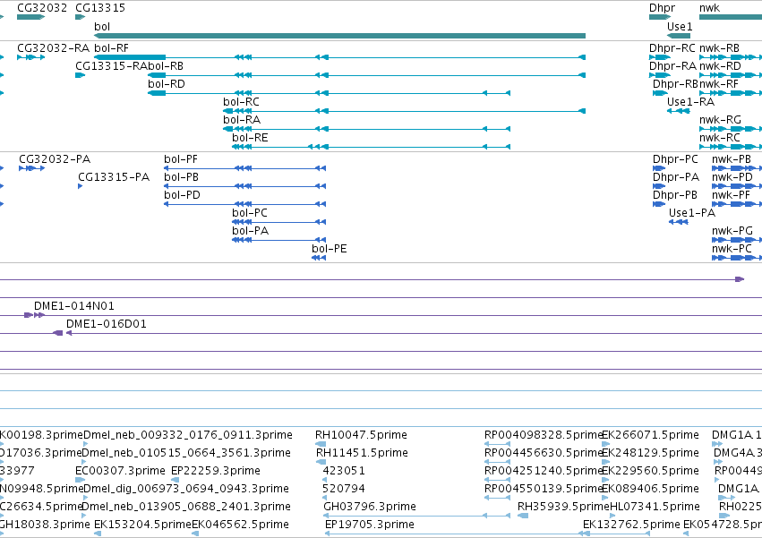Click the nwk-RG transcript label
The width and height of the screenshot is (762, 538).
[720, 120]
